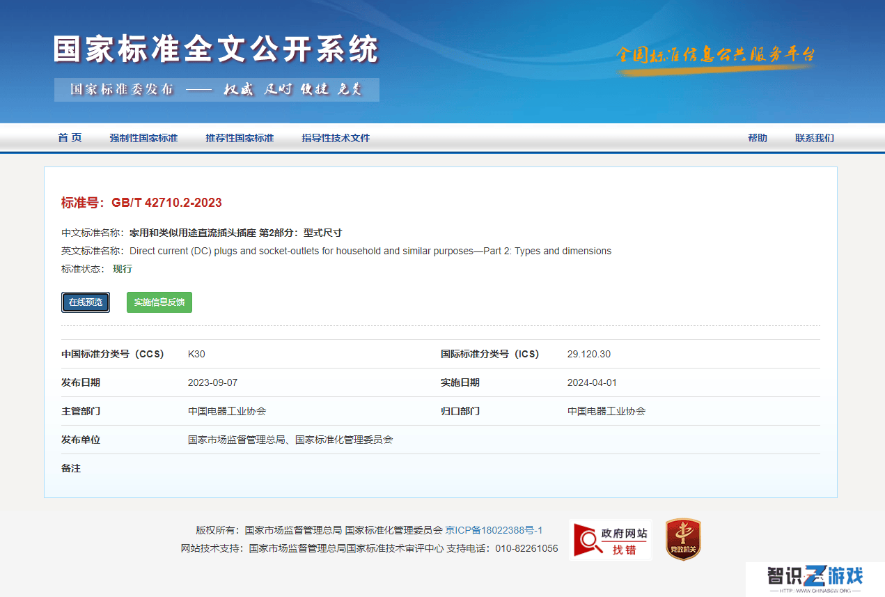Open the 京ICP备18022388号-1 link
The height and width of the screenshot is (597, 885).
(x=494, y=530)
